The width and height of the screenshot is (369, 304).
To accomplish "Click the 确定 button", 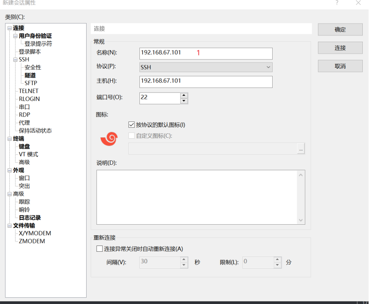I will click(340, 30).
